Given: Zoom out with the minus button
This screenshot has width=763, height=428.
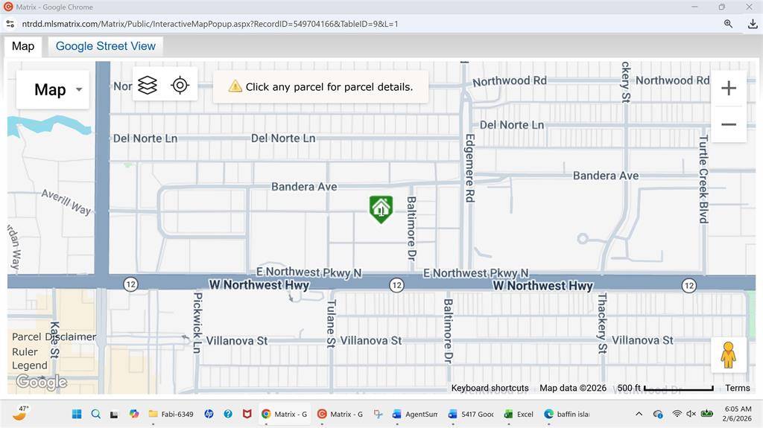Looking at the screenshot, I should pos(728,124).
